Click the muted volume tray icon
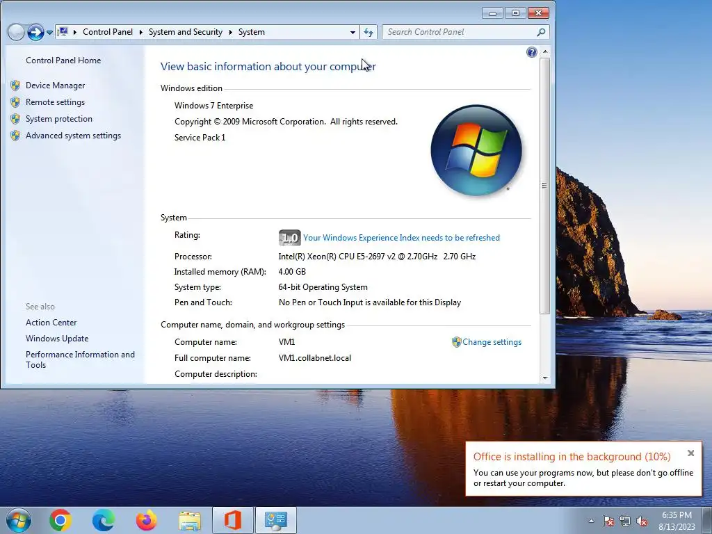 click(642, 521)
